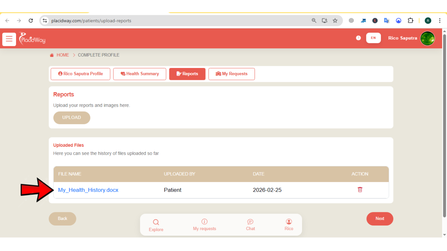The height and width of the screenshot is (251, 447).
Task: Open Chrome three-dot menu
Action: point(440,21)
